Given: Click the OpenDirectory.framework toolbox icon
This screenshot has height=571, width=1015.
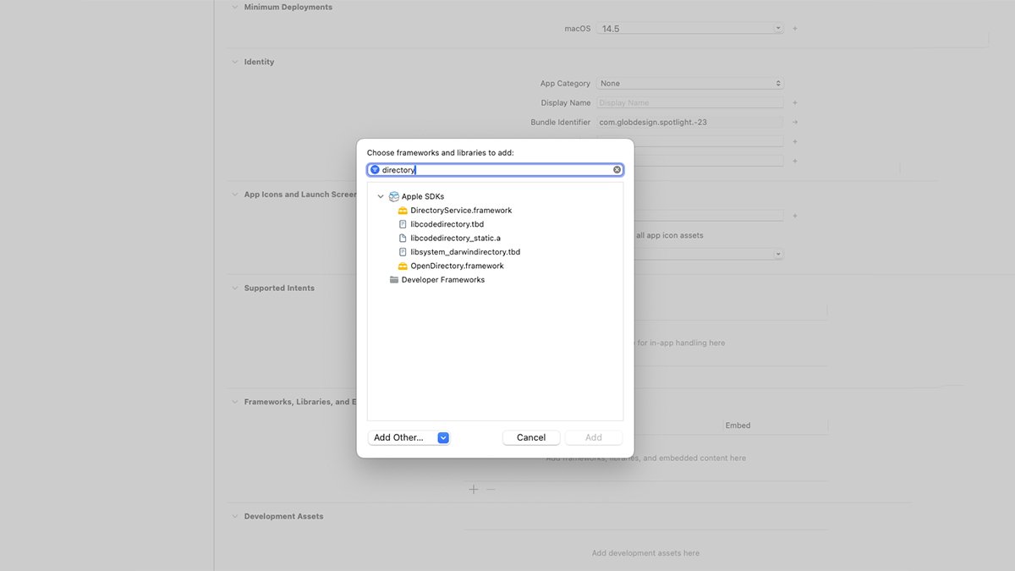Looking at the screenshot, I should point(403,266).
